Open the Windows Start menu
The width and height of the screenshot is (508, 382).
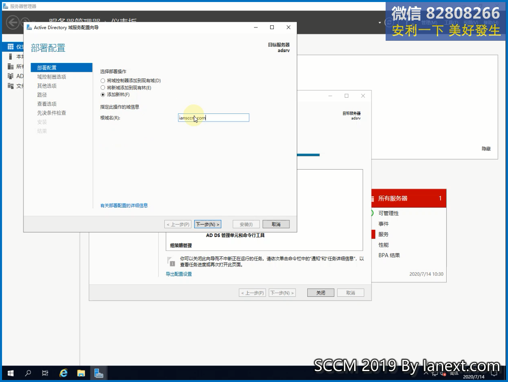(x=10, y=373)
